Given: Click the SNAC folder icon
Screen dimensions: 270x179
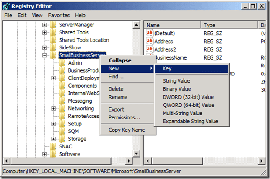Looking at the screenshot, I should click(x=53, y=146).
